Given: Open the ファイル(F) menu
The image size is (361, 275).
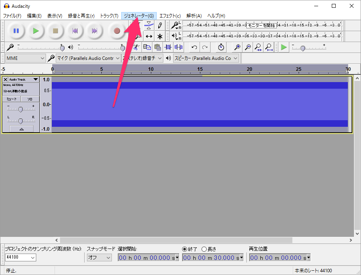Looking at the screenshot, I should [12, 16].
